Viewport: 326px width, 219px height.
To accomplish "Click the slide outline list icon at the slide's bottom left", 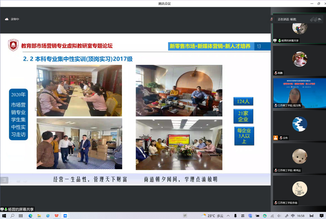I will point(4,180).
